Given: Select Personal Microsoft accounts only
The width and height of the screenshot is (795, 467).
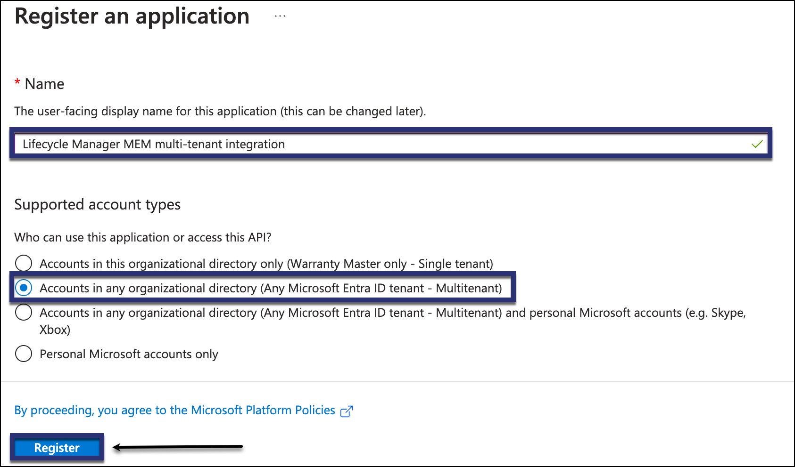Looking at the screenshot, I should [24, 354].
